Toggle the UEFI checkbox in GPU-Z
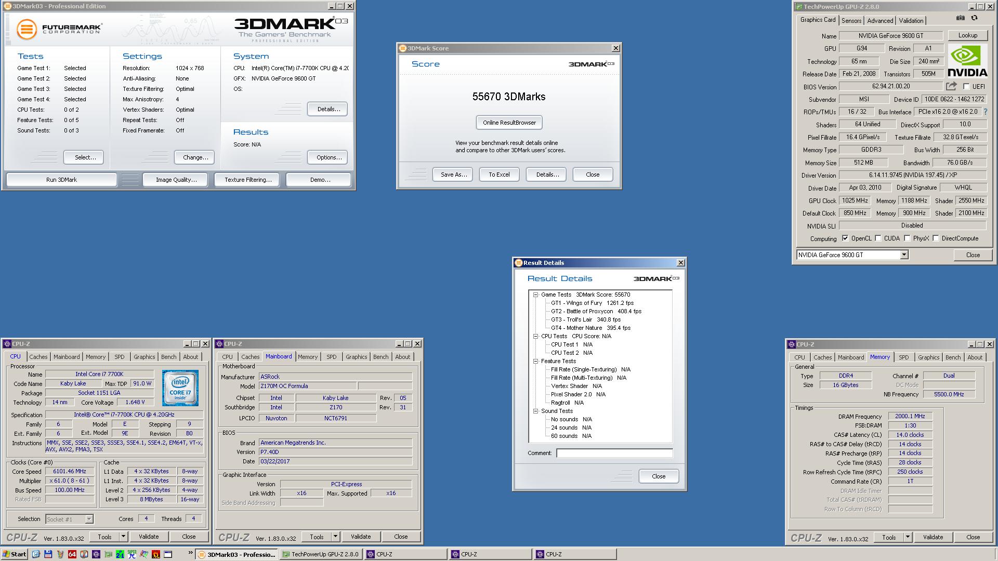 (x=966, y=87)
